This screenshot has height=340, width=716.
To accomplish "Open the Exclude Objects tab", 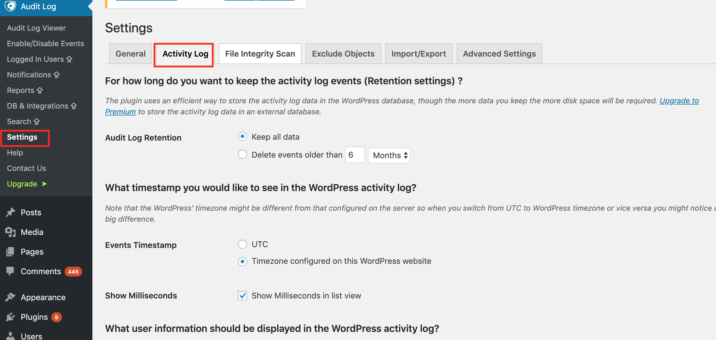I will tap(343, 54).
